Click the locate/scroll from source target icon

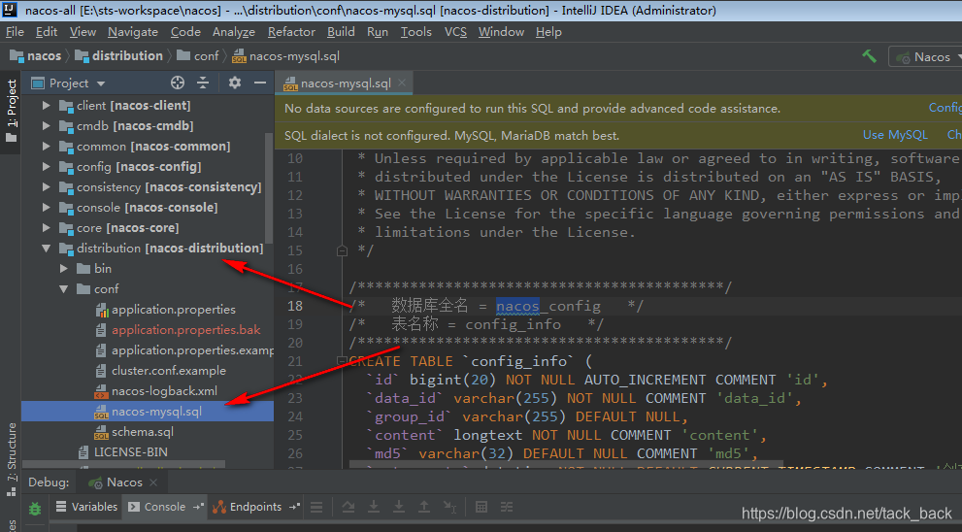[178, 83]
